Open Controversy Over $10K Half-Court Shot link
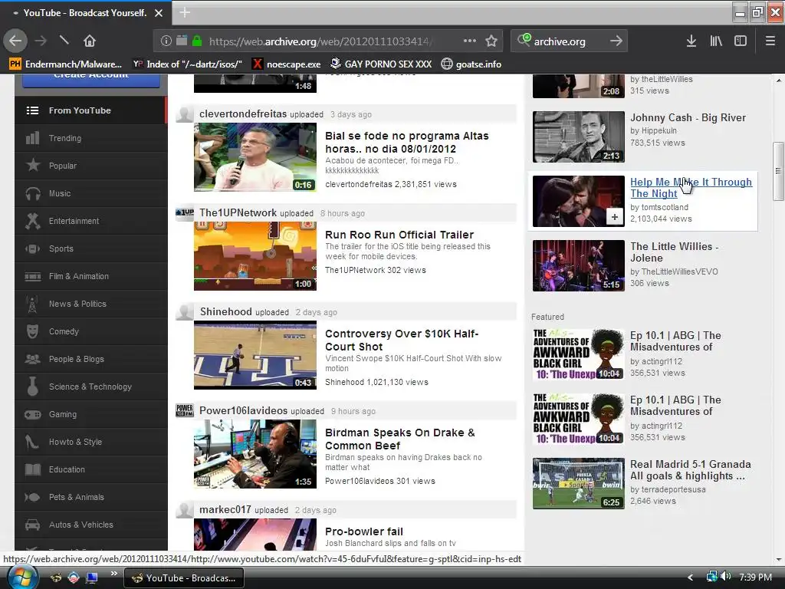 [402, 340]
